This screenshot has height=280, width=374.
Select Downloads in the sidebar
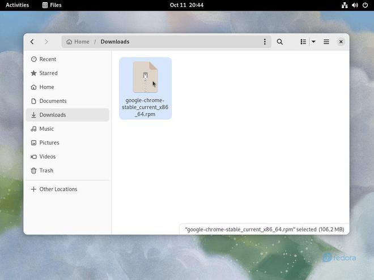67,115
